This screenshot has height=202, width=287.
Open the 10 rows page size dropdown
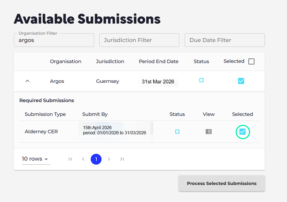[x=36, y=159]
